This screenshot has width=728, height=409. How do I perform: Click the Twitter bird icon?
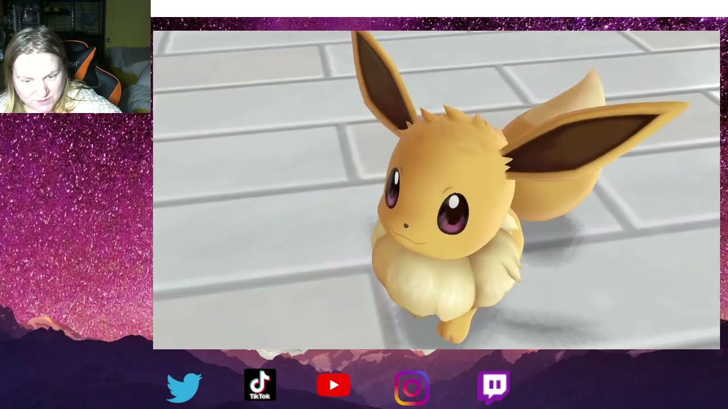point(184,387)
